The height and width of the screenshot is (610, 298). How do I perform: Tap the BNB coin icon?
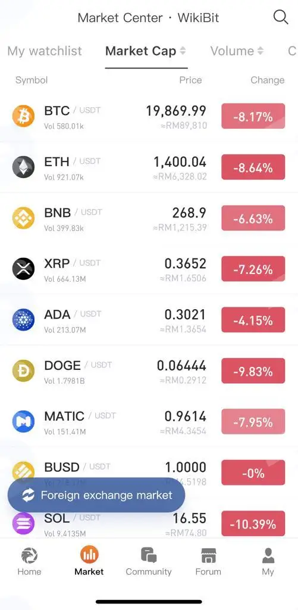[23, 218]
